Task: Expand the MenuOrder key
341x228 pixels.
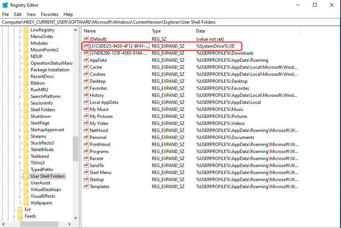Action: click(x=20, y=37)
